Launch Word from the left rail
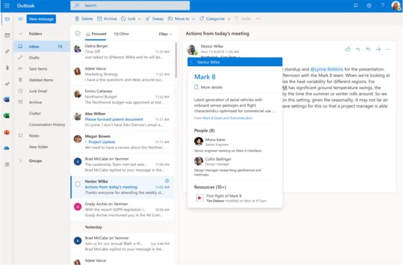Screen dimensions: 403x265 click(7, 100)
